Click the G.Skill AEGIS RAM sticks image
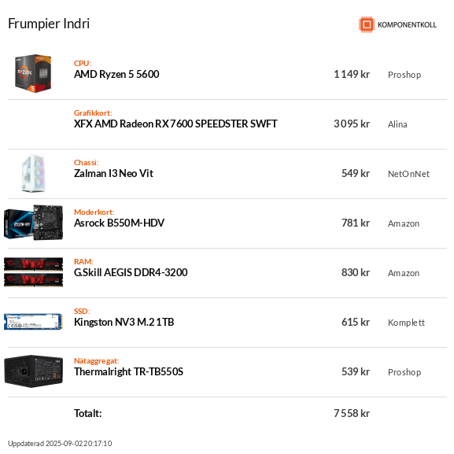This screenshot has width=454, height=454. [33, 272]
